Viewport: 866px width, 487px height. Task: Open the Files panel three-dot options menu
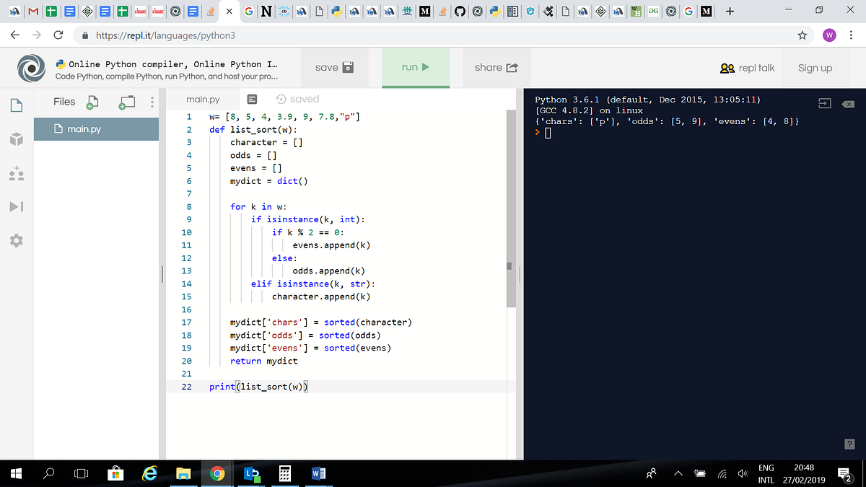[152, 102]
